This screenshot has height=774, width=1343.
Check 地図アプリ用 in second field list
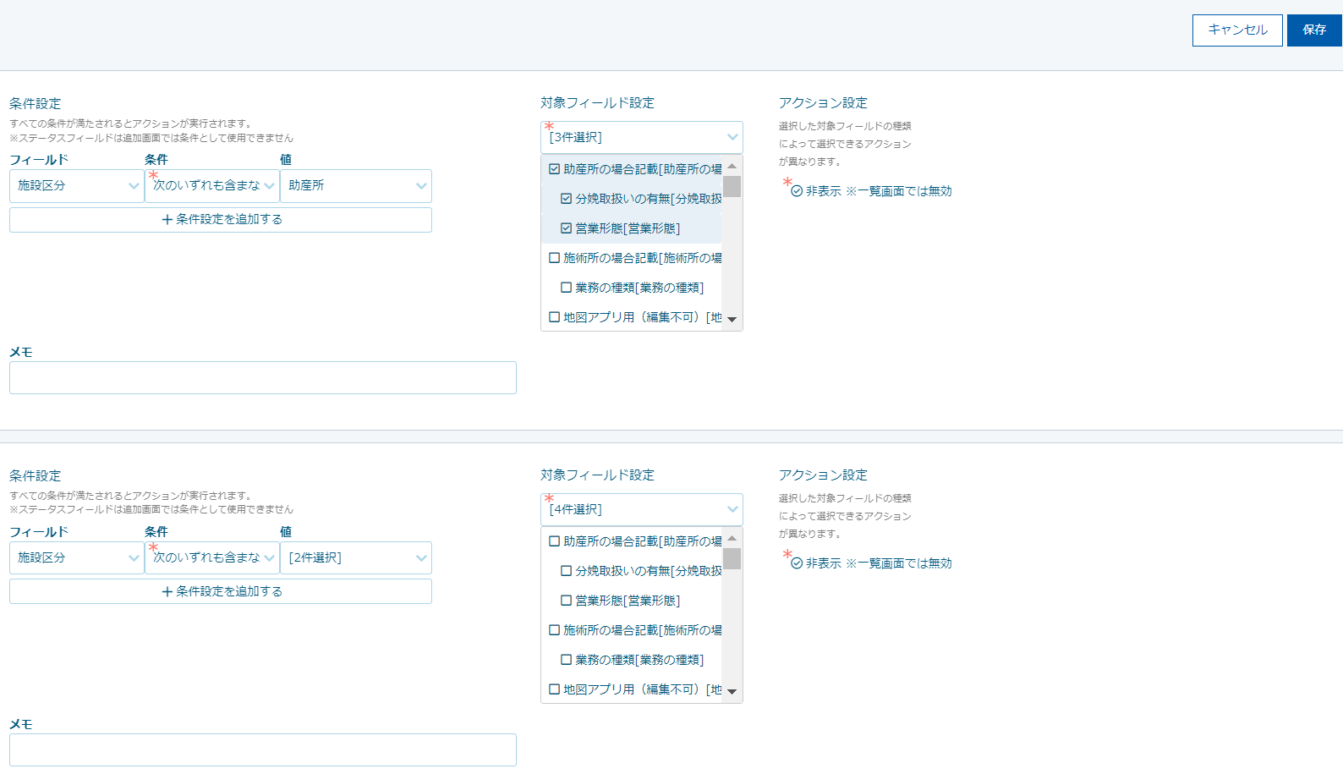pos(555,689)
